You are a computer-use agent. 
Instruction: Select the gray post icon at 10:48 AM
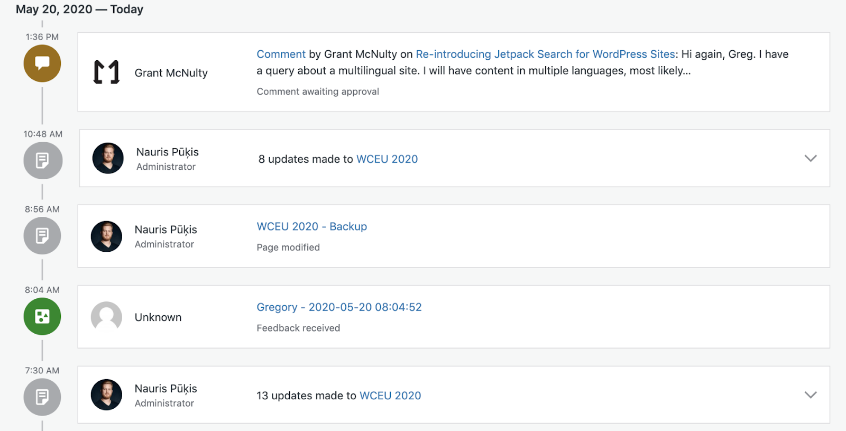42,160
